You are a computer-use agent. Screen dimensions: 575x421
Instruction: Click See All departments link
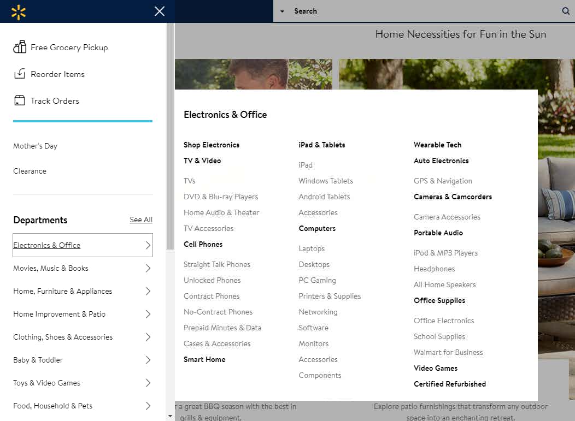point(141,220)
